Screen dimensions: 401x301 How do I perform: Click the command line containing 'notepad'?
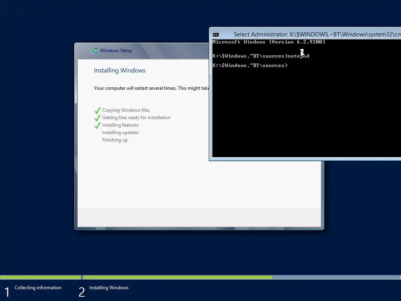click(261, 56)
